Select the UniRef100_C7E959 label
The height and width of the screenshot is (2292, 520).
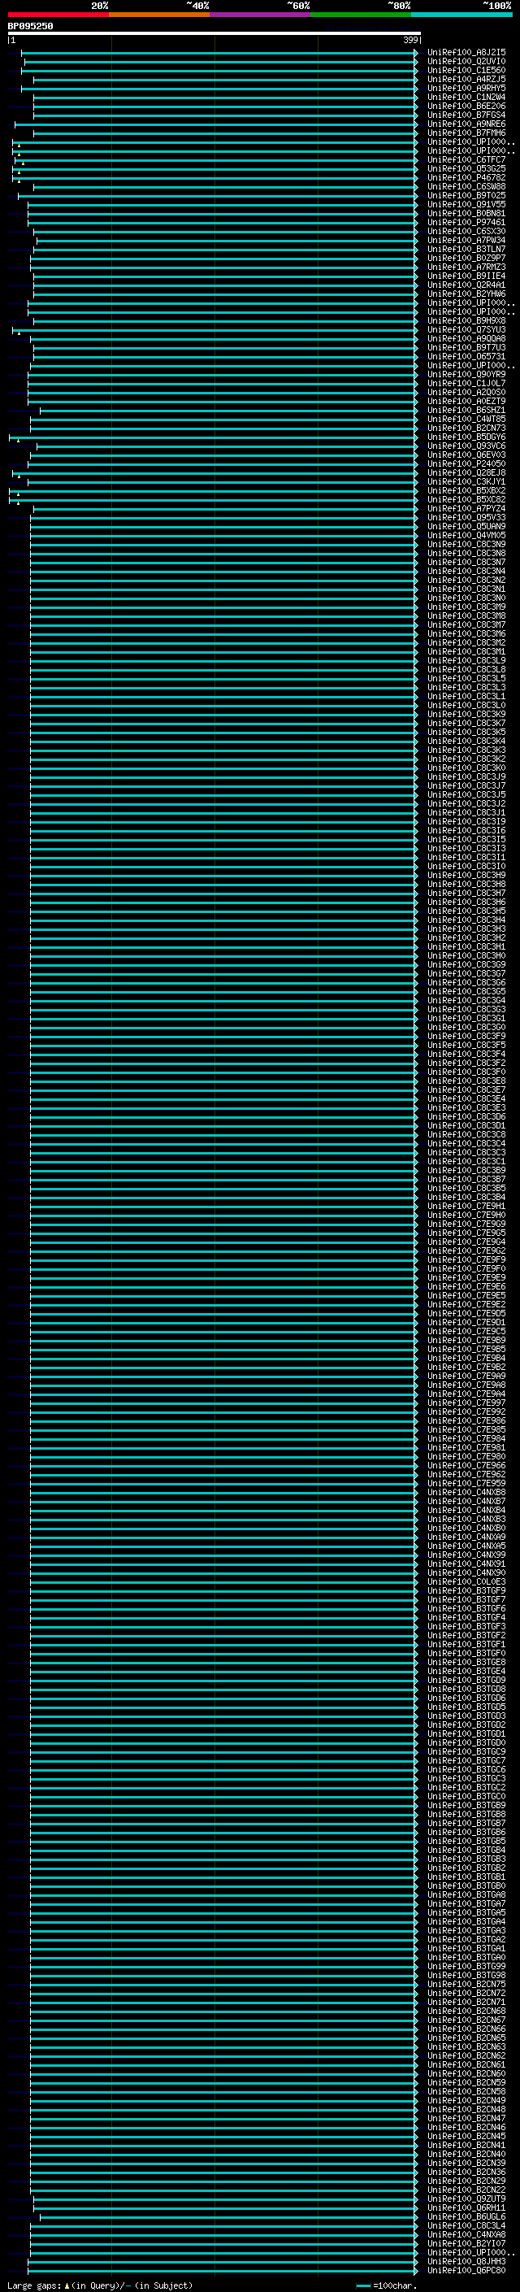point(466,1484)
